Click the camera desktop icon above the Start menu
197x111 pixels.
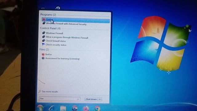[58, 8]
